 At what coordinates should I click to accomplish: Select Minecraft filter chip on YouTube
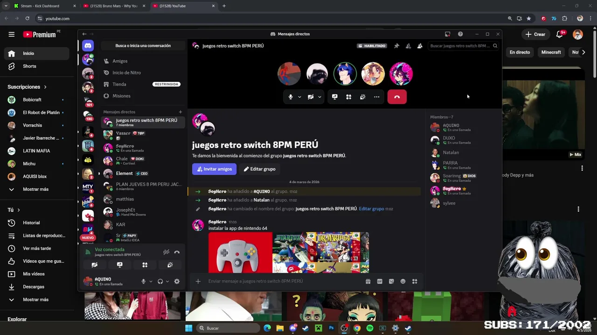pyautogui.click(x=551, y=52)
